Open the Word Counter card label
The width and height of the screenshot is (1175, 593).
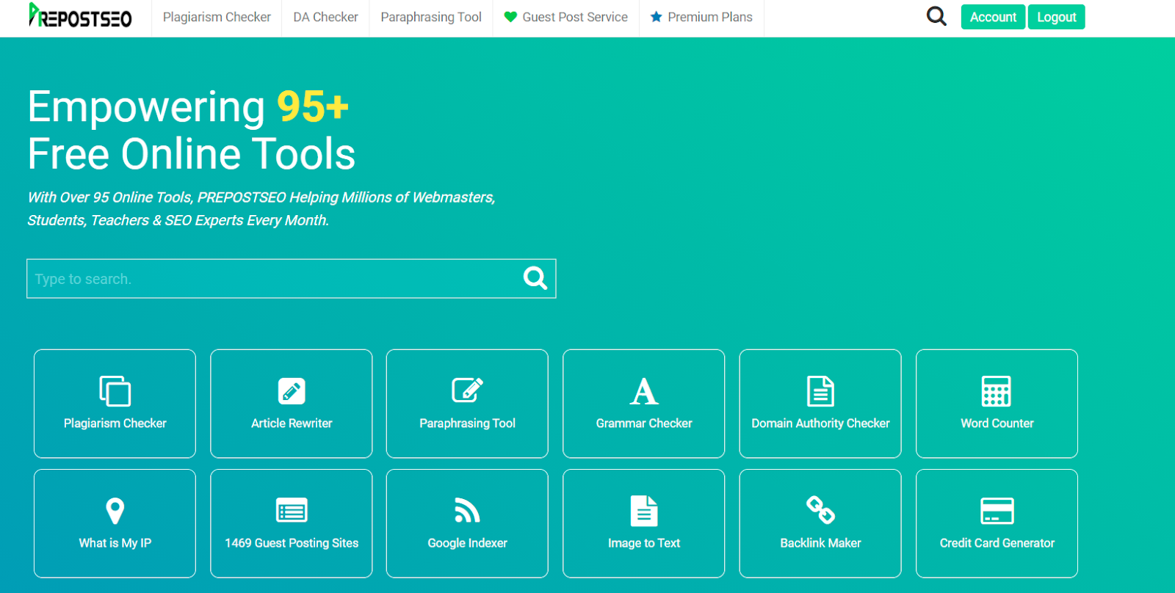(x=997, y=423)
